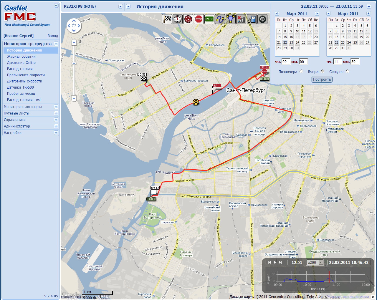Expand the Мониторинг автопарка section
The height and width of the screenshot is (300, 377).
click(56, 107)
